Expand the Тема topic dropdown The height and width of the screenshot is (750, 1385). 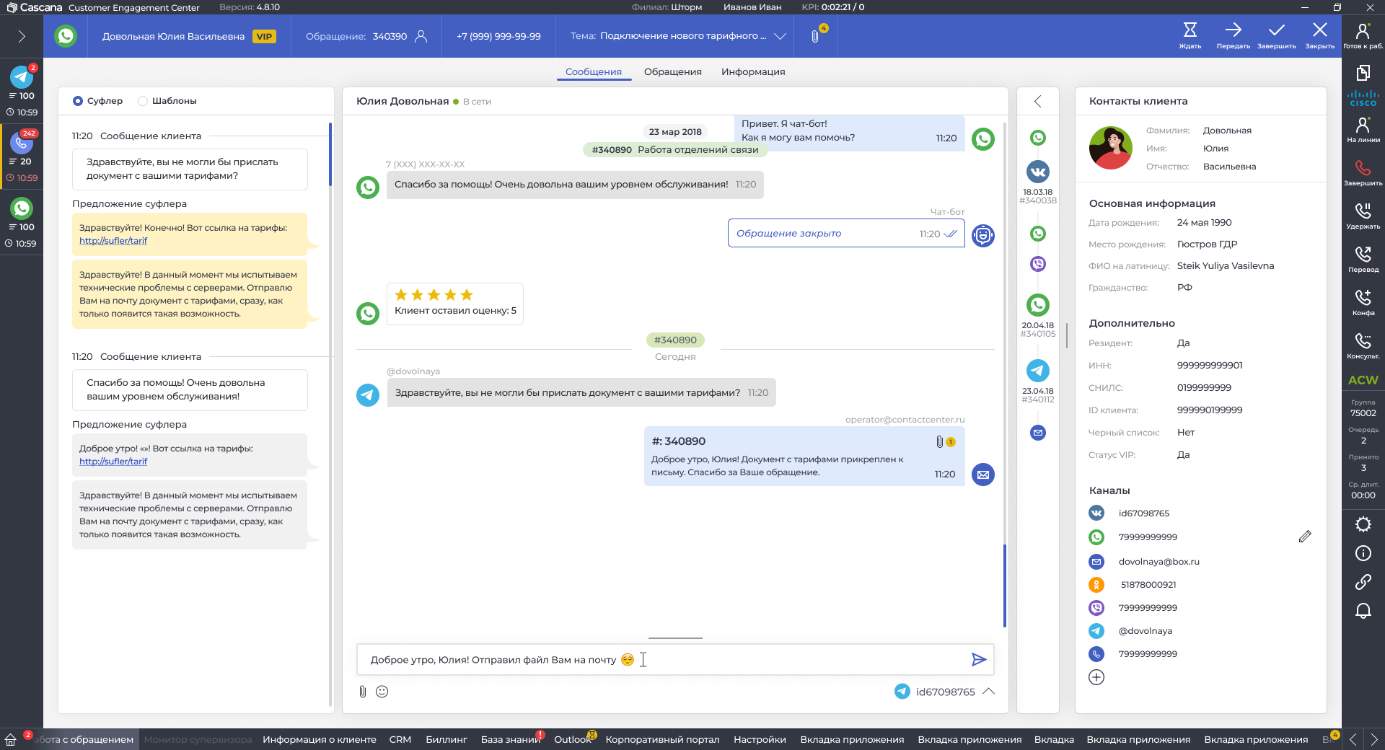coord(780,36)
